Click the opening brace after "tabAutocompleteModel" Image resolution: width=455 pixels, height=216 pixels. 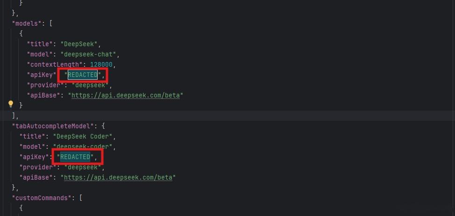[103, 126]
